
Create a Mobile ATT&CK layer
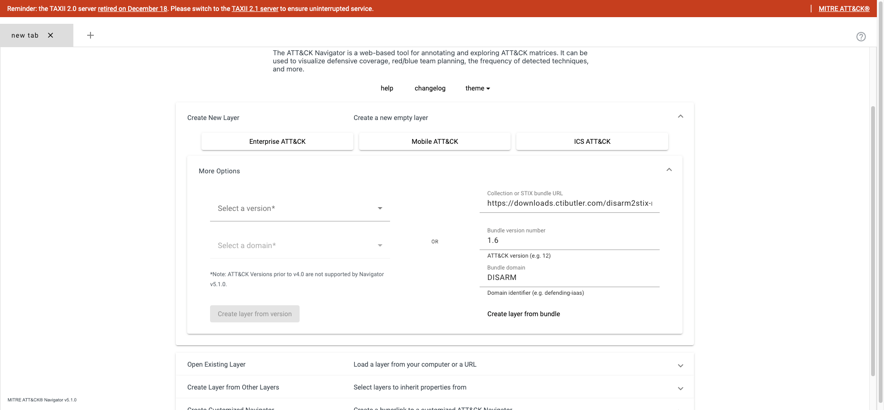(434, 141)
